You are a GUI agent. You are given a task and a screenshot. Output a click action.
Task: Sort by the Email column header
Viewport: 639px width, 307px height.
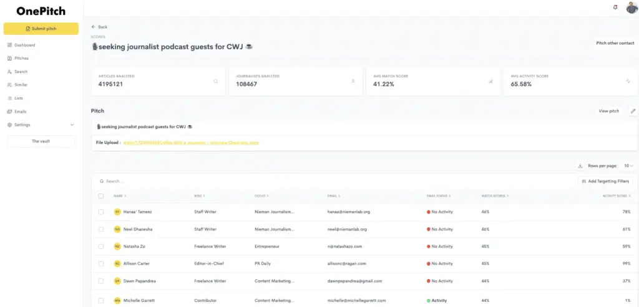click(334, 196)
